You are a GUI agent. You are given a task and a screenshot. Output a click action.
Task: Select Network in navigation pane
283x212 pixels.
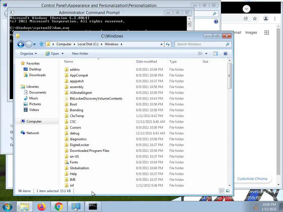[33, 133]
